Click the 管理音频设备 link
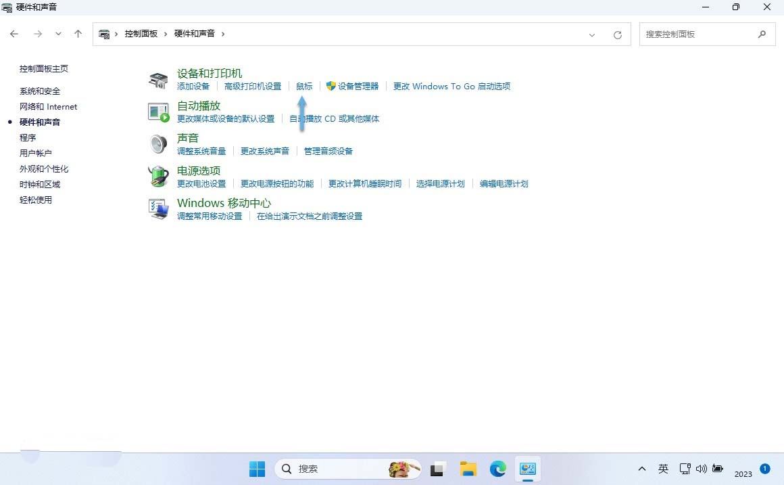 click(x=328, y=151)
